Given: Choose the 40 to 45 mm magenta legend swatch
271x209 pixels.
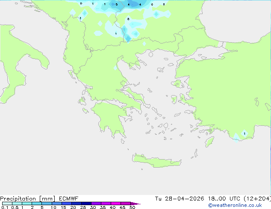Looking at the screenshot, I should click(x=116, y=203).
